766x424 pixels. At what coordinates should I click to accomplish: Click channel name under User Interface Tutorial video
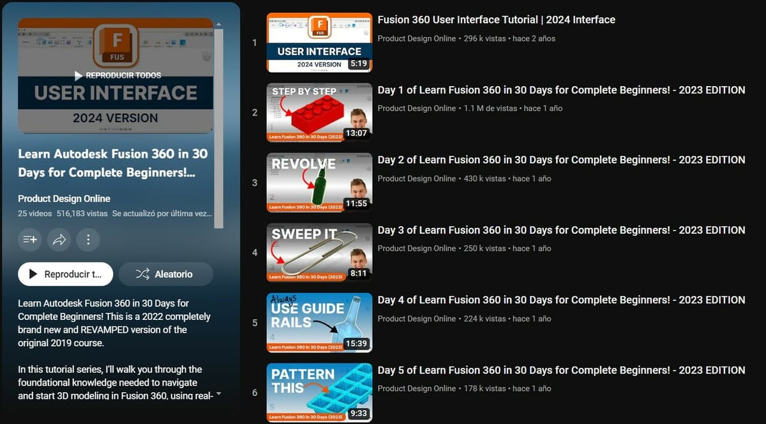pyautogui.click(x=417, y=38)
